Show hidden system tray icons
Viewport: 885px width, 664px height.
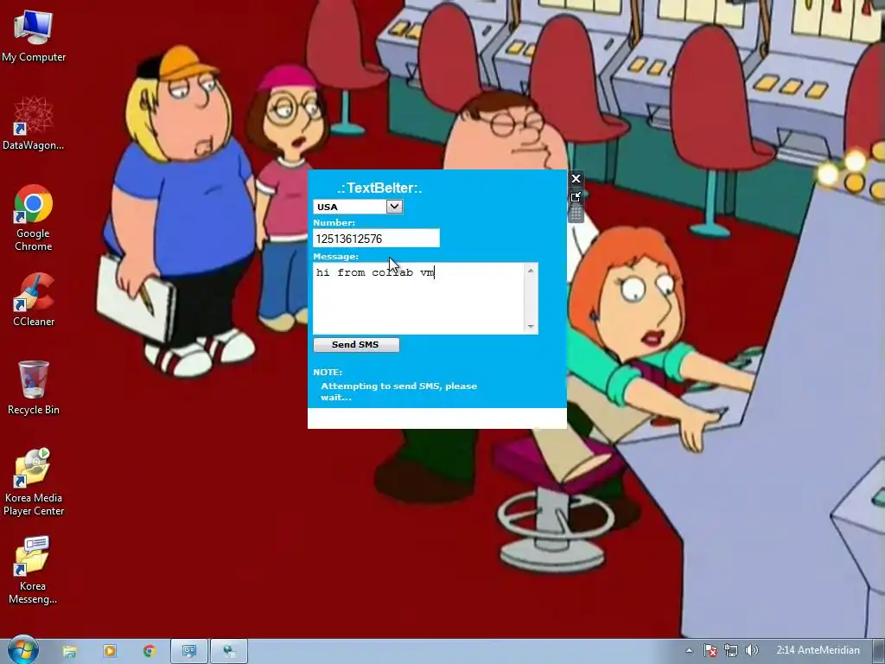point(689,650)
